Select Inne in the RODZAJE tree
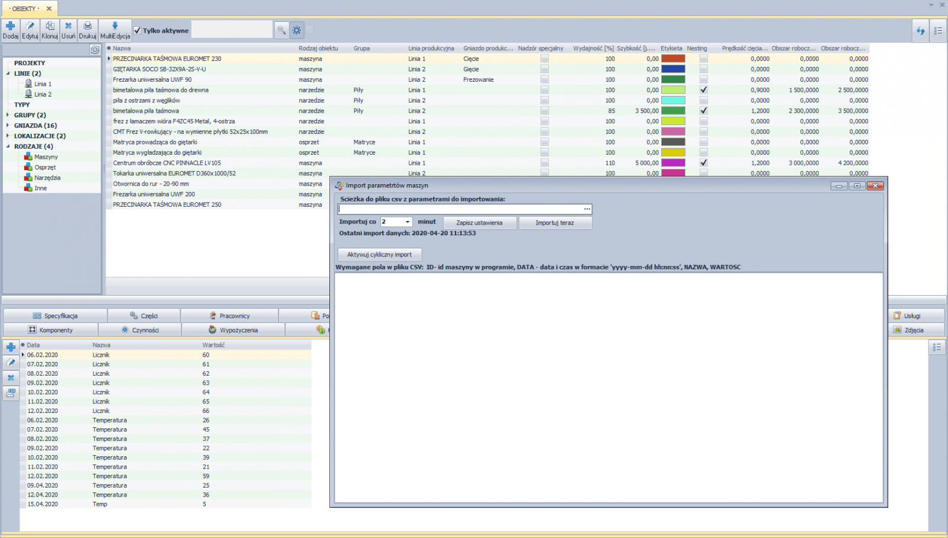Image resolution: width=948 pixels, height=538 pixels. pos(40,188)
